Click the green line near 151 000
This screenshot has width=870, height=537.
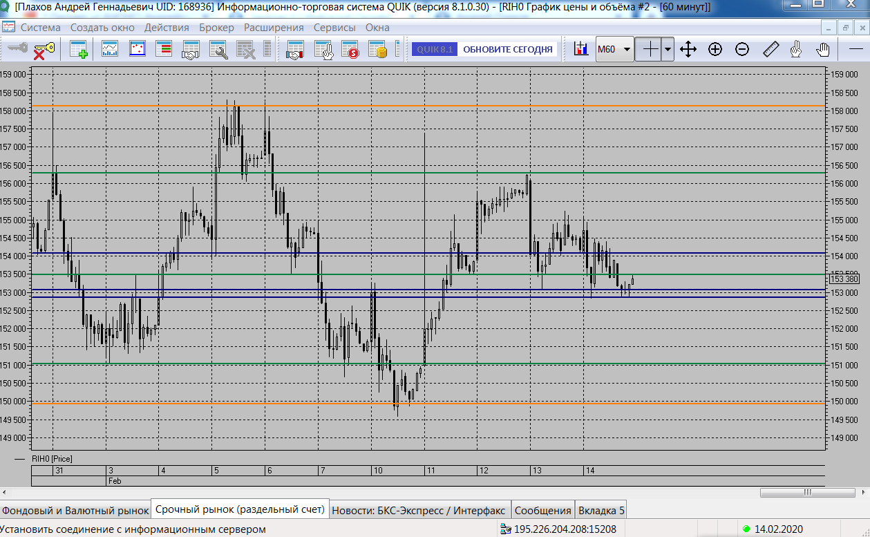pyautogui.click(x=428, y=364)
